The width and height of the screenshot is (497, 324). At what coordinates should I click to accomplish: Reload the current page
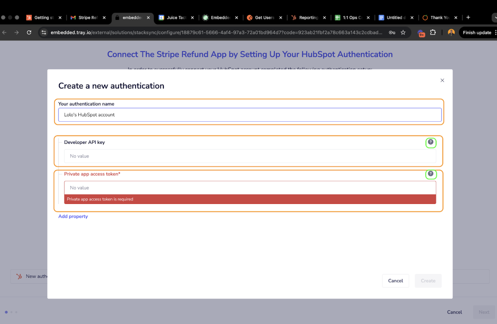[x=29, y=33]
